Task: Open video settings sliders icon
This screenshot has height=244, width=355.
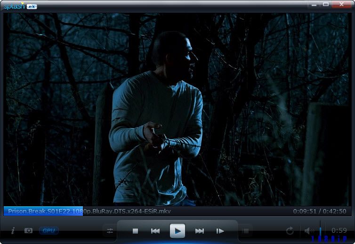Action: (x=110, y=231)
